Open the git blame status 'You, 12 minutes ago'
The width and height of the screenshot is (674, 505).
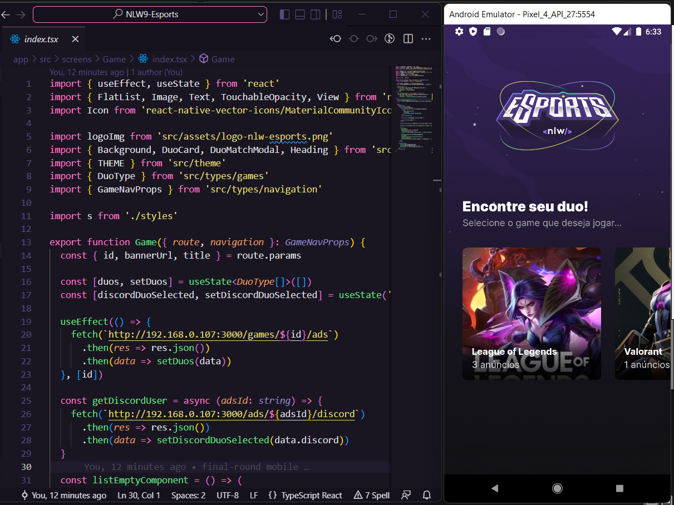[63, 495]
